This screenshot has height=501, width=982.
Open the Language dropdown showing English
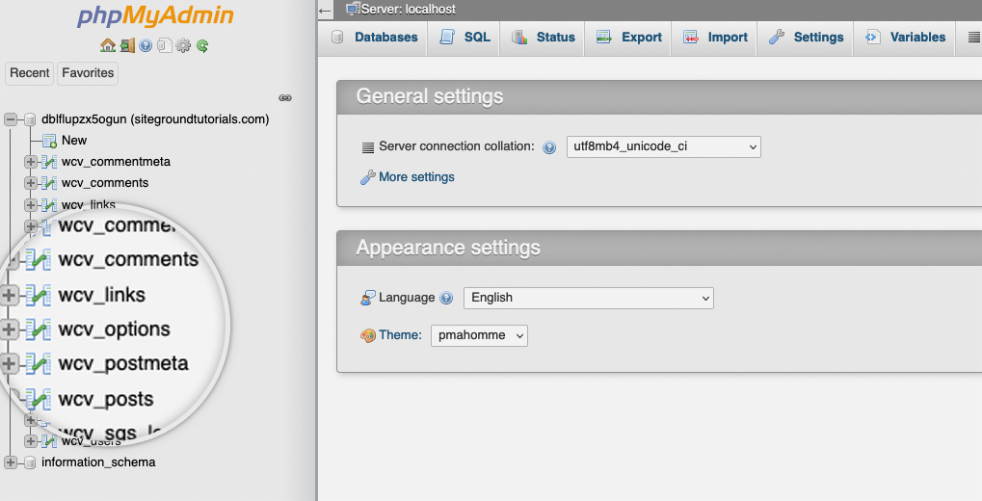[x=589, y=298]
